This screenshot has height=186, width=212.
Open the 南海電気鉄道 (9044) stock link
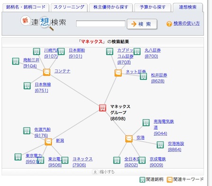(164, 127)
